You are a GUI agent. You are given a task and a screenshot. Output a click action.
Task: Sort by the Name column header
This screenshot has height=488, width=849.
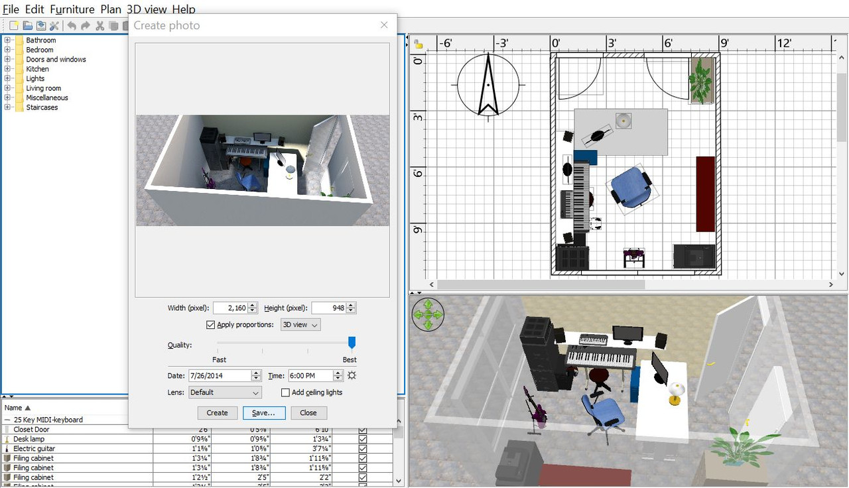pyautogui.click(x=65, y=408)
